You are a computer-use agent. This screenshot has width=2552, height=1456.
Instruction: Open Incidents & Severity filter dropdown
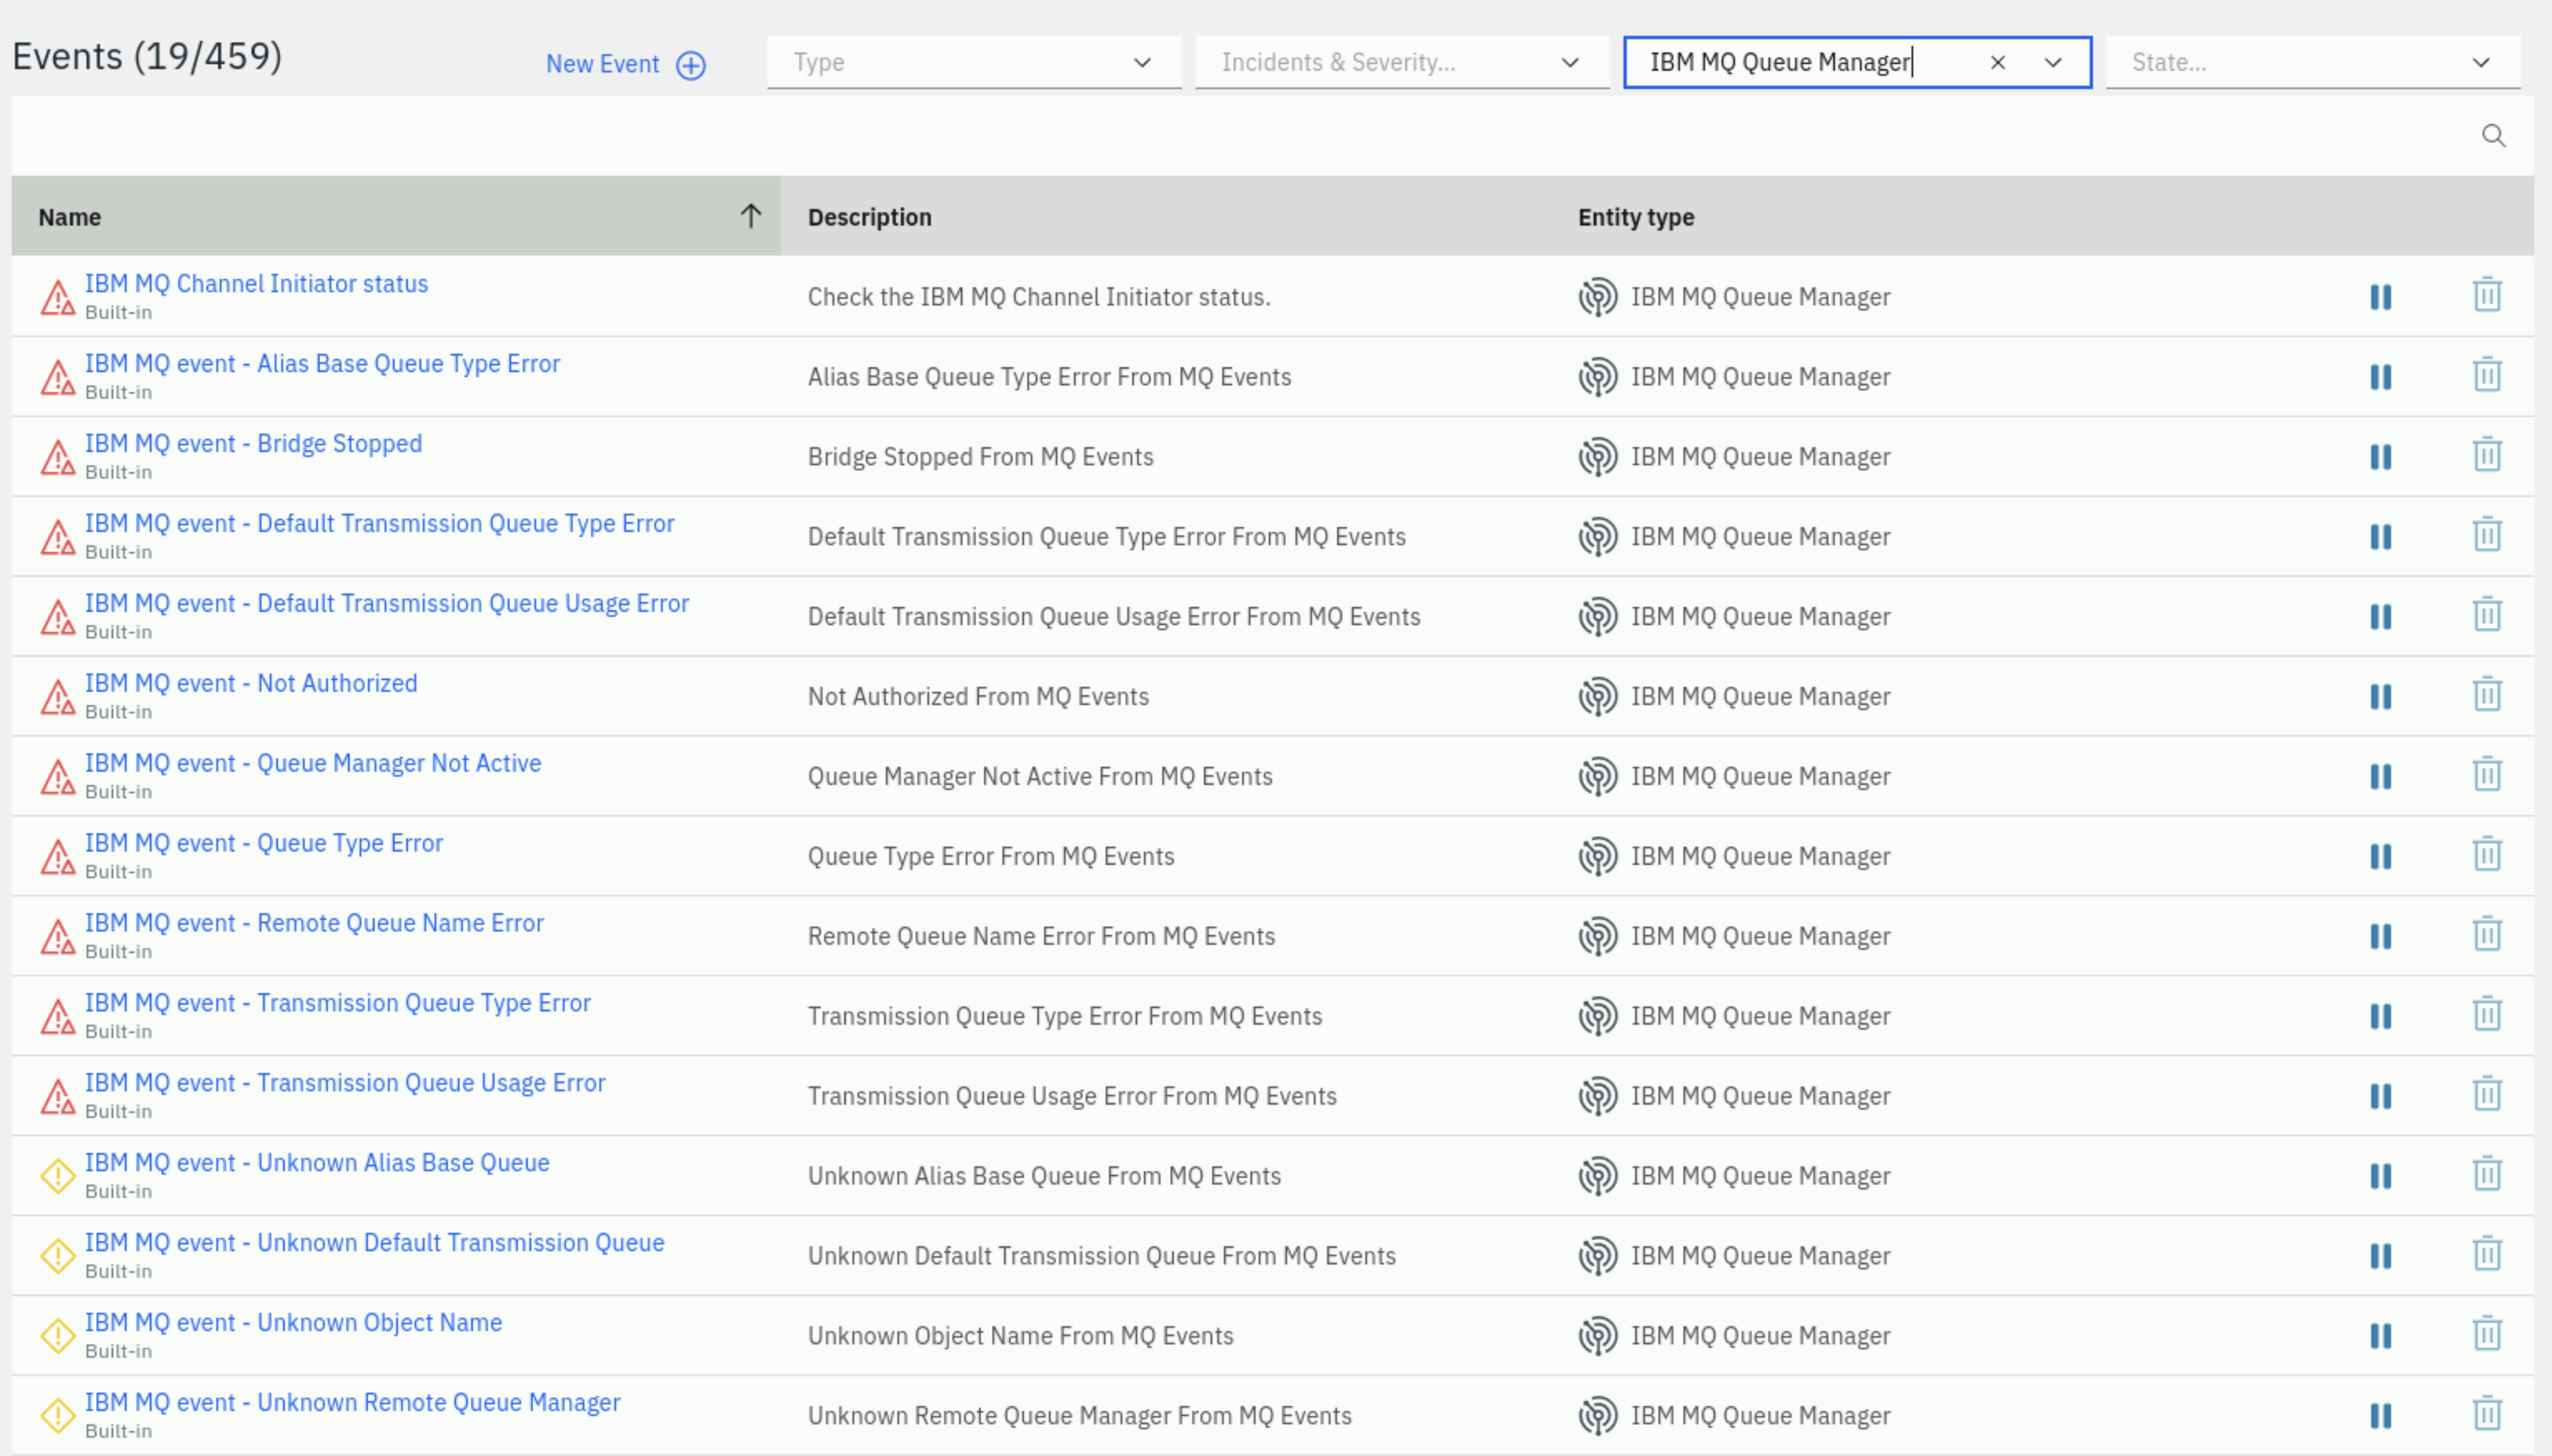click(x=1402, y=62)
